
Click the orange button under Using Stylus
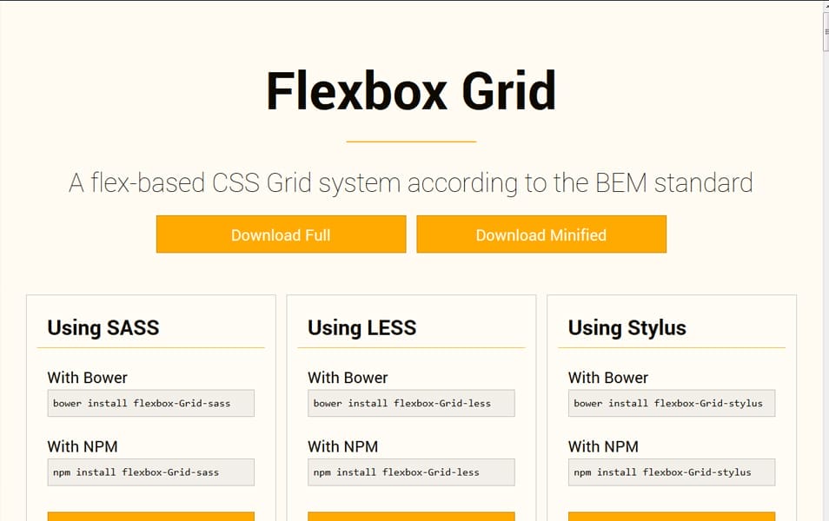pos(672,517)
